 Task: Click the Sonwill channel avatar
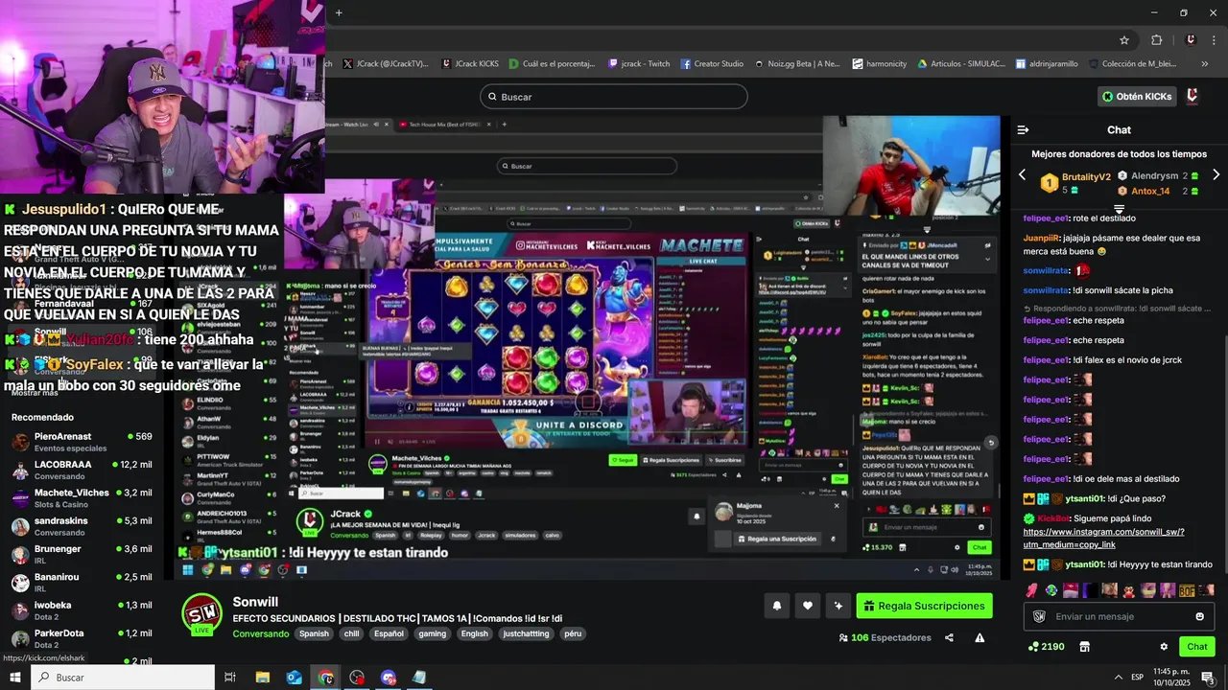pos(202,613)
